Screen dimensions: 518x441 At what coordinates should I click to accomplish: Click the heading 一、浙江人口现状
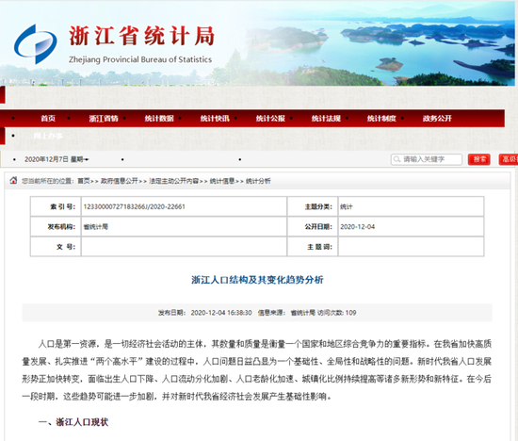73,422
